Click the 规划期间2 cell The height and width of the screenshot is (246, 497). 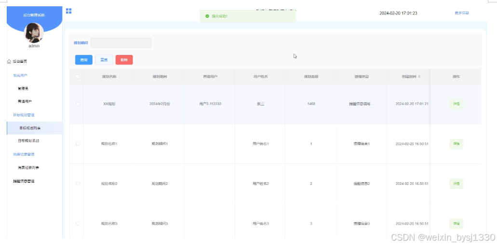point(160,184)
